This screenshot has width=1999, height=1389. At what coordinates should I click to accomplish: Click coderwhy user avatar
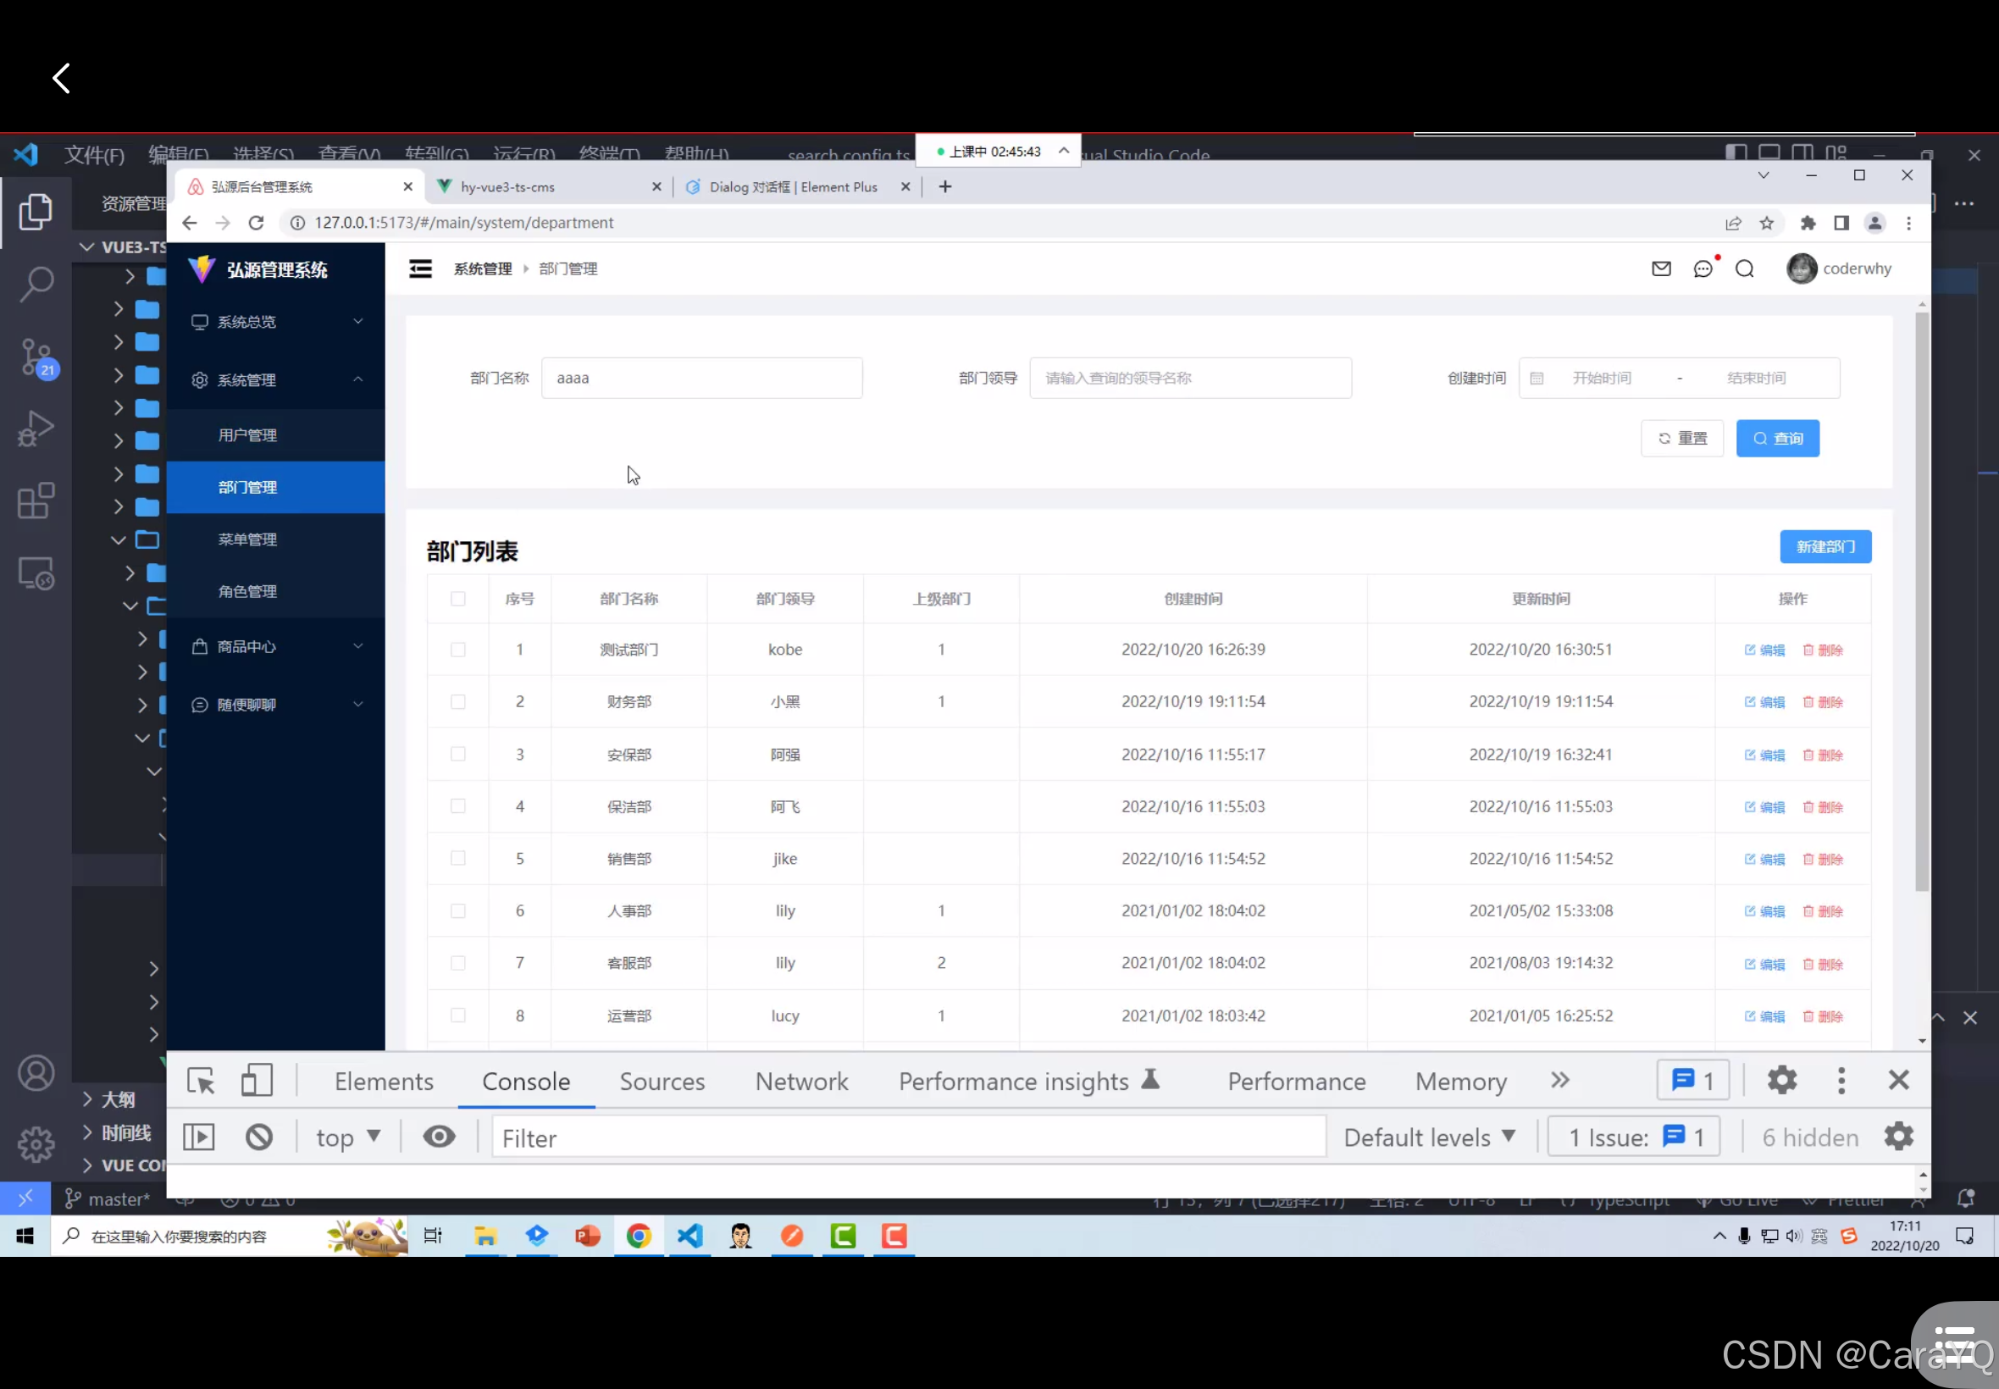click(x=1802, y=269)
